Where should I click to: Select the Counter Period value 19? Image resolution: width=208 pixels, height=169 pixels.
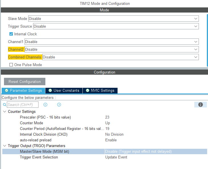click(107, 129)
